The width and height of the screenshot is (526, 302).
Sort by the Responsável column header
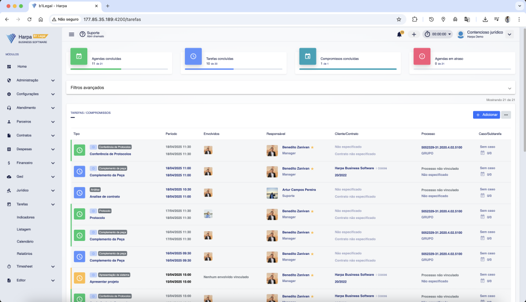click(x=276, y=134)
